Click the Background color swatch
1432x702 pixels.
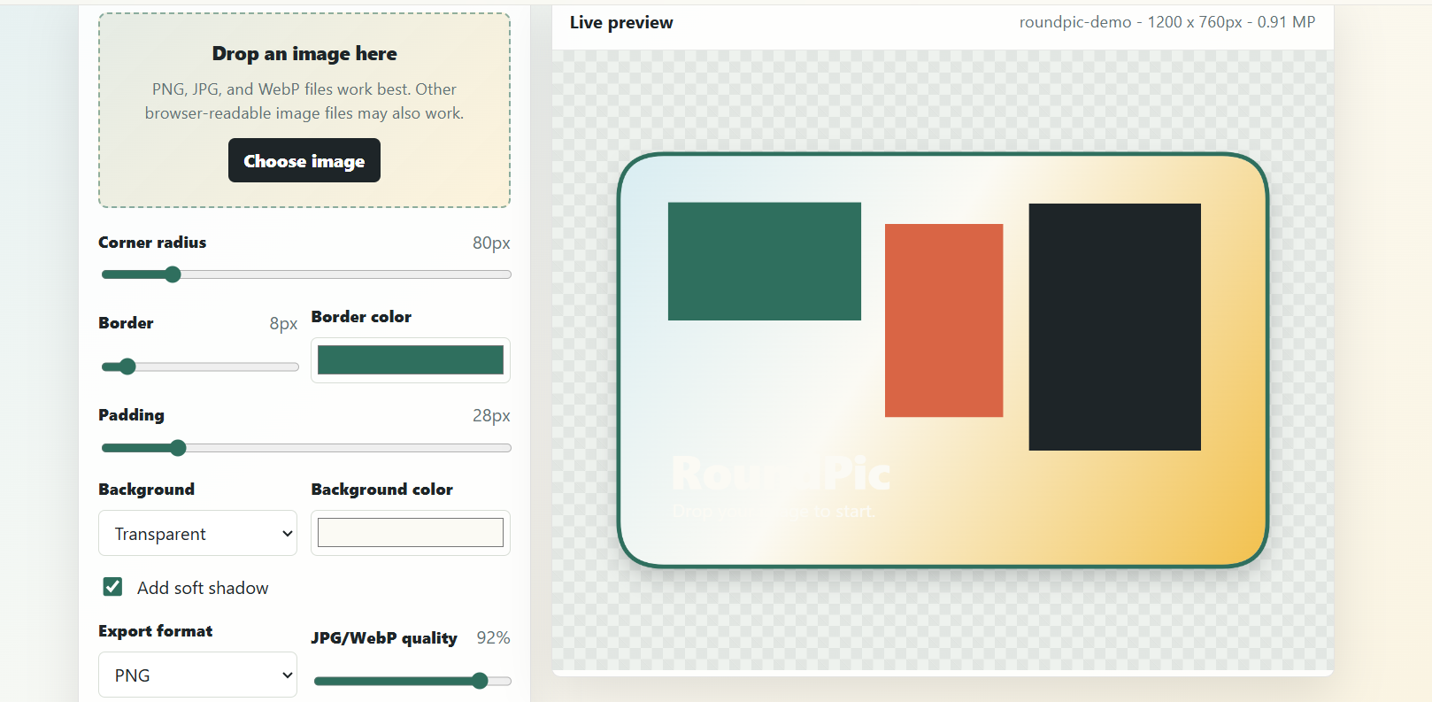click(x=411, y=533)
